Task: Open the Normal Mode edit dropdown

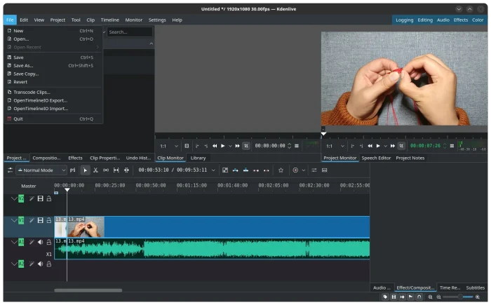Action: [41, 170]
